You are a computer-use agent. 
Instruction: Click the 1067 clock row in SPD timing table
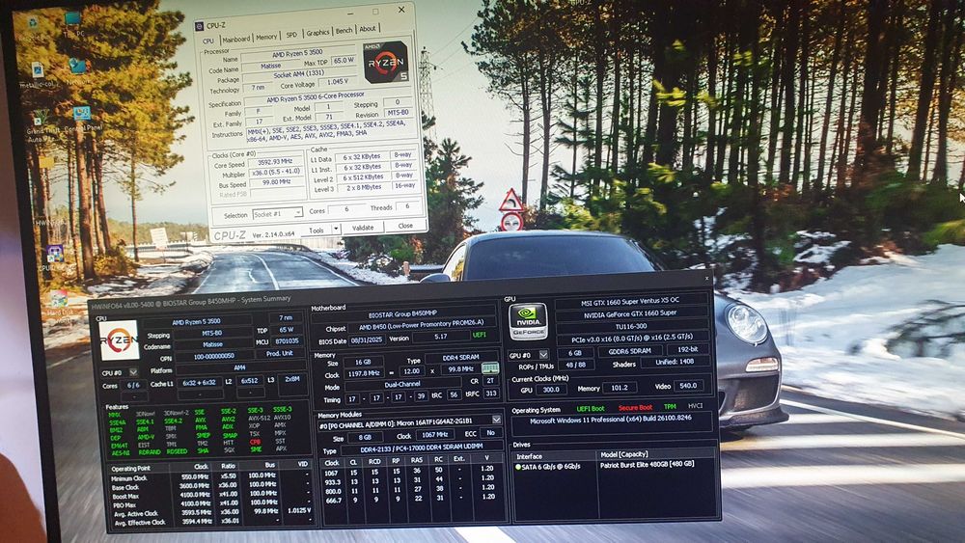[411, 471]
